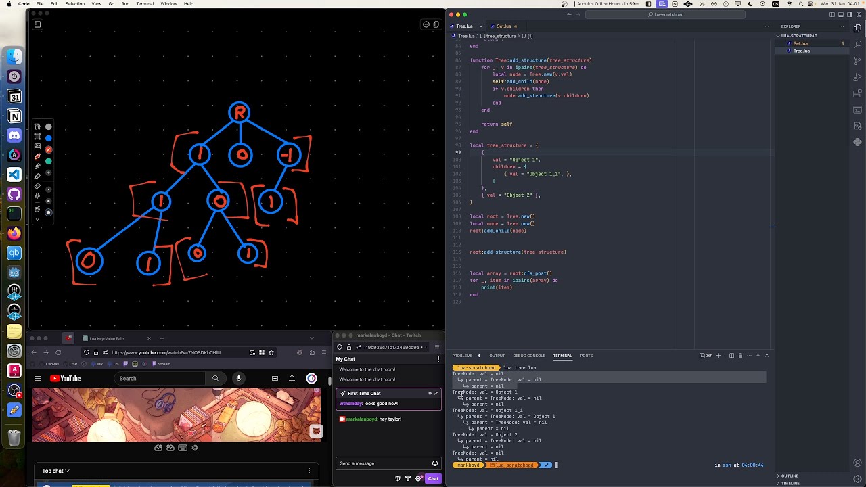The height and width of the screenshot is (487, 866).
Task: Split the terminal pane
Action: tap(731, 356)
